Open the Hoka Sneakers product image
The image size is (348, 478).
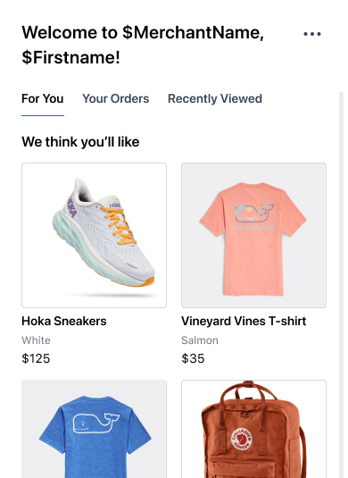(94, 235)
